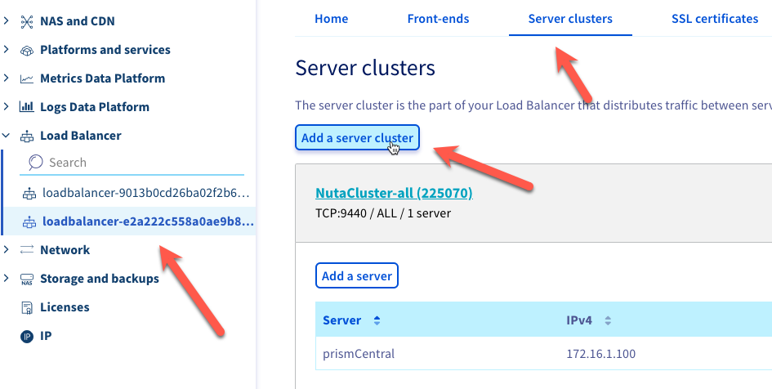Click the Metrics Data Platform chart icon
Viewport: 772px width, 389px height.
click(27, 78)
